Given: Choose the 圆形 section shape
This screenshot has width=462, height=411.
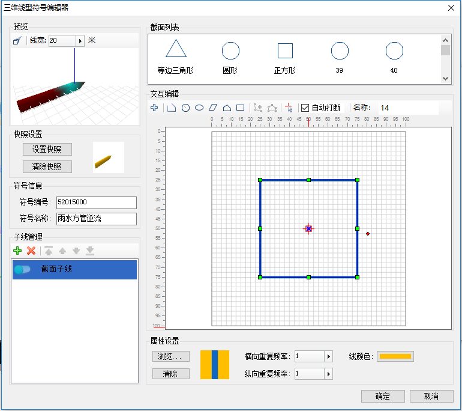Looking at the screenshot, I should pos(230,57).
